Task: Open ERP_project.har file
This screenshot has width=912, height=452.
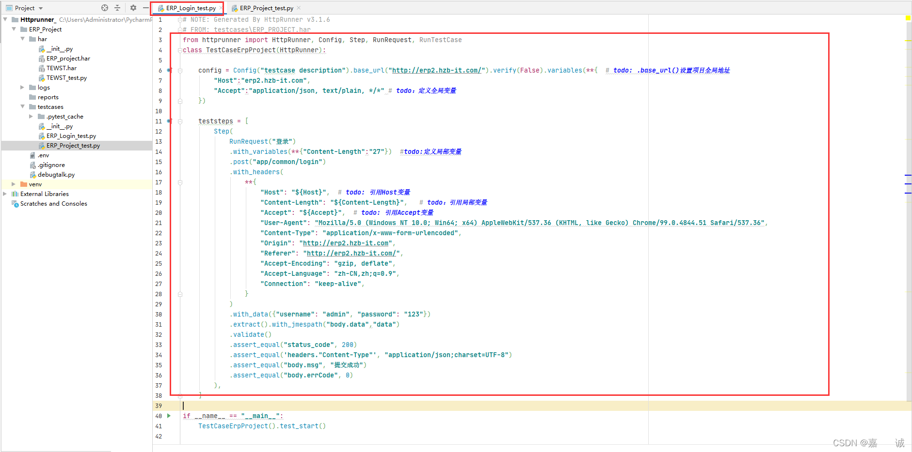Action: [68, 59]
